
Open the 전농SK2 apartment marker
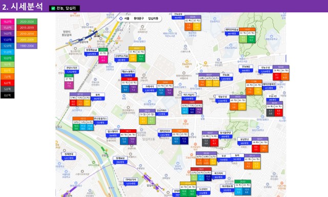point(246,69)
